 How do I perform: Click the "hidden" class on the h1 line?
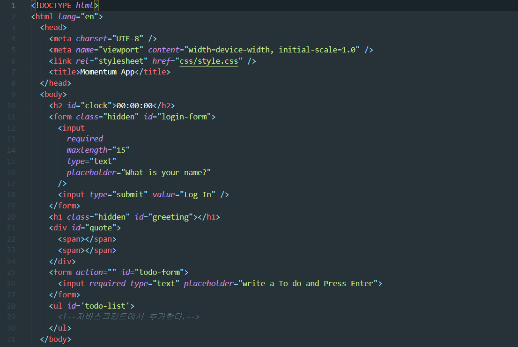(112, 217)
